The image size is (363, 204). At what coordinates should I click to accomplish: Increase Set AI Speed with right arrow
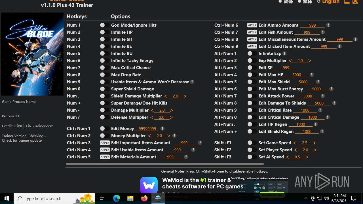point(307,157)
